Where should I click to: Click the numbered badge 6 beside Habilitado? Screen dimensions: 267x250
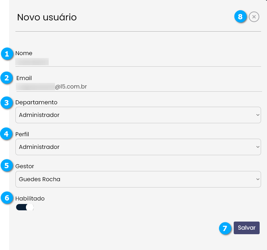[x=7, y=198]
